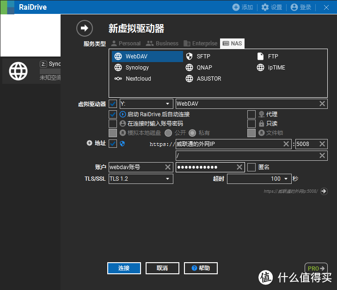The image size is (337, 290).
Task: Click the plus icon next to 地址
Action: [x=89, y=143]
